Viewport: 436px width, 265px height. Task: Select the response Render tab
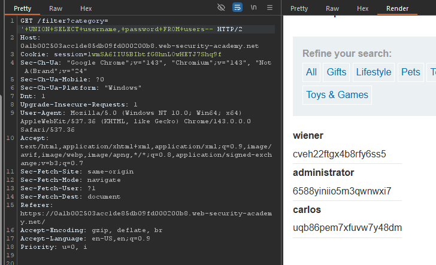click(x=397, y=8)
